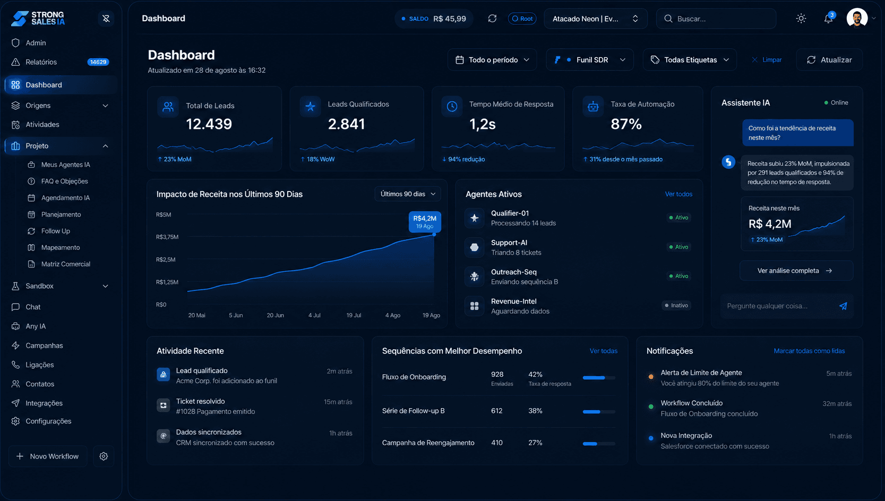Screen dimensions: 885x501
Task: Open the Todo o período dropdown
Action: 492,60
